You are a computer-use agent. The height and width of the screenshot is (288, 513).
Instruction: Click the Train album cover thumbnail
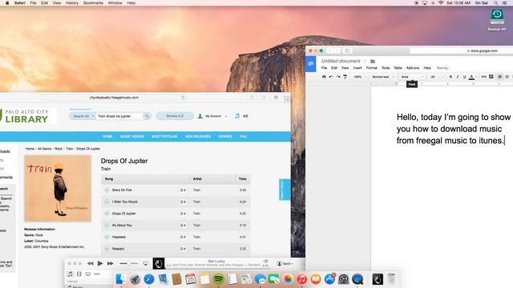(x=58, y=189)
